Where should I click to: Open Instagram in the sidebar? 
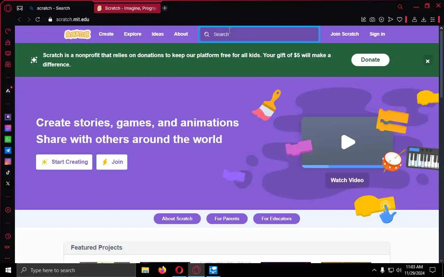coord(8,161)
